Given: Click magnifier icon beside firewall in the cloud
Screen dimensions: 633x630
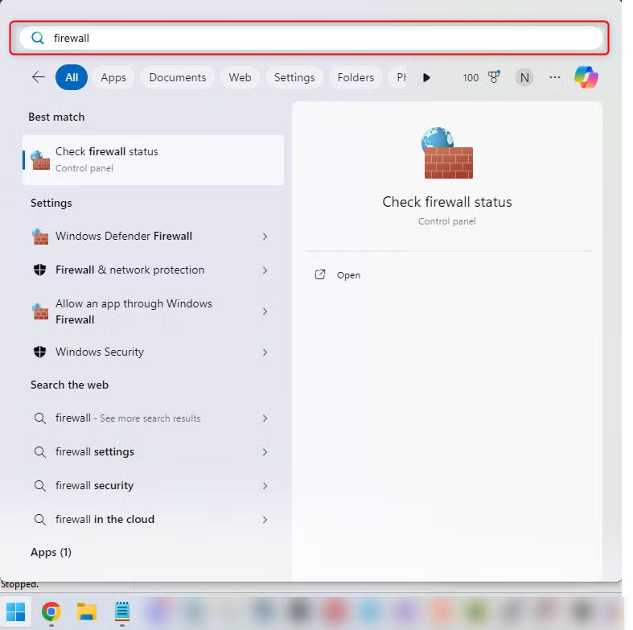Looking at the screenshot, I should coord(40,519).
